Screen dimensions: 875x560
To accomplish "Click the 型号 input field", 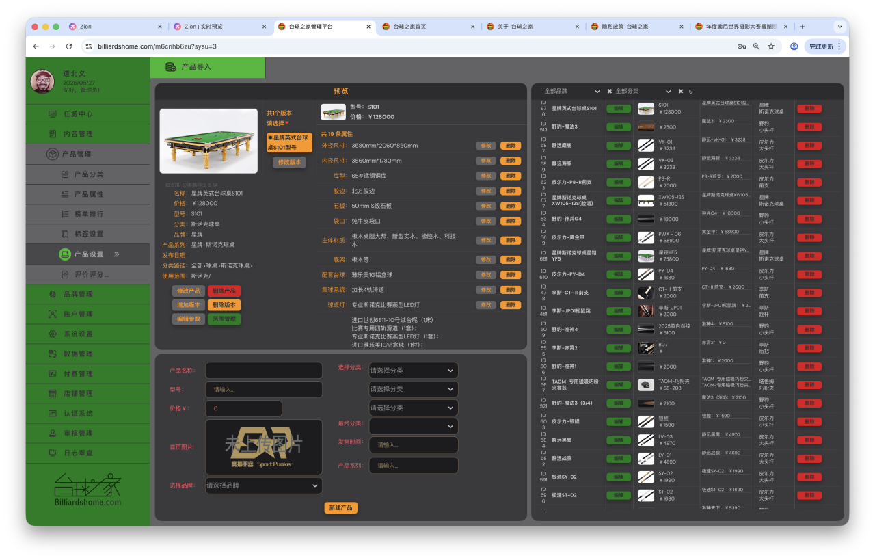I will click(x=263, y=390).
